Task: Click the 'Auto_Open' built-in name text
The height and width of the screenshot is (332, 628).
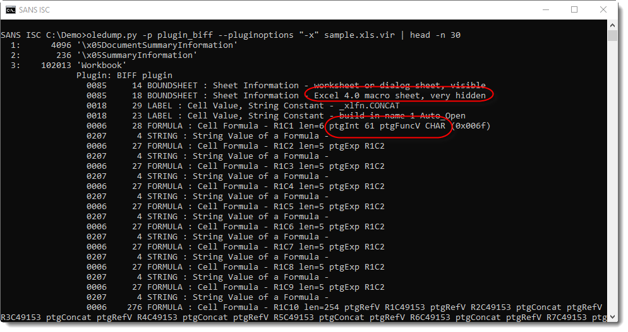Action: pyautogui.click(x=442, y=116)
